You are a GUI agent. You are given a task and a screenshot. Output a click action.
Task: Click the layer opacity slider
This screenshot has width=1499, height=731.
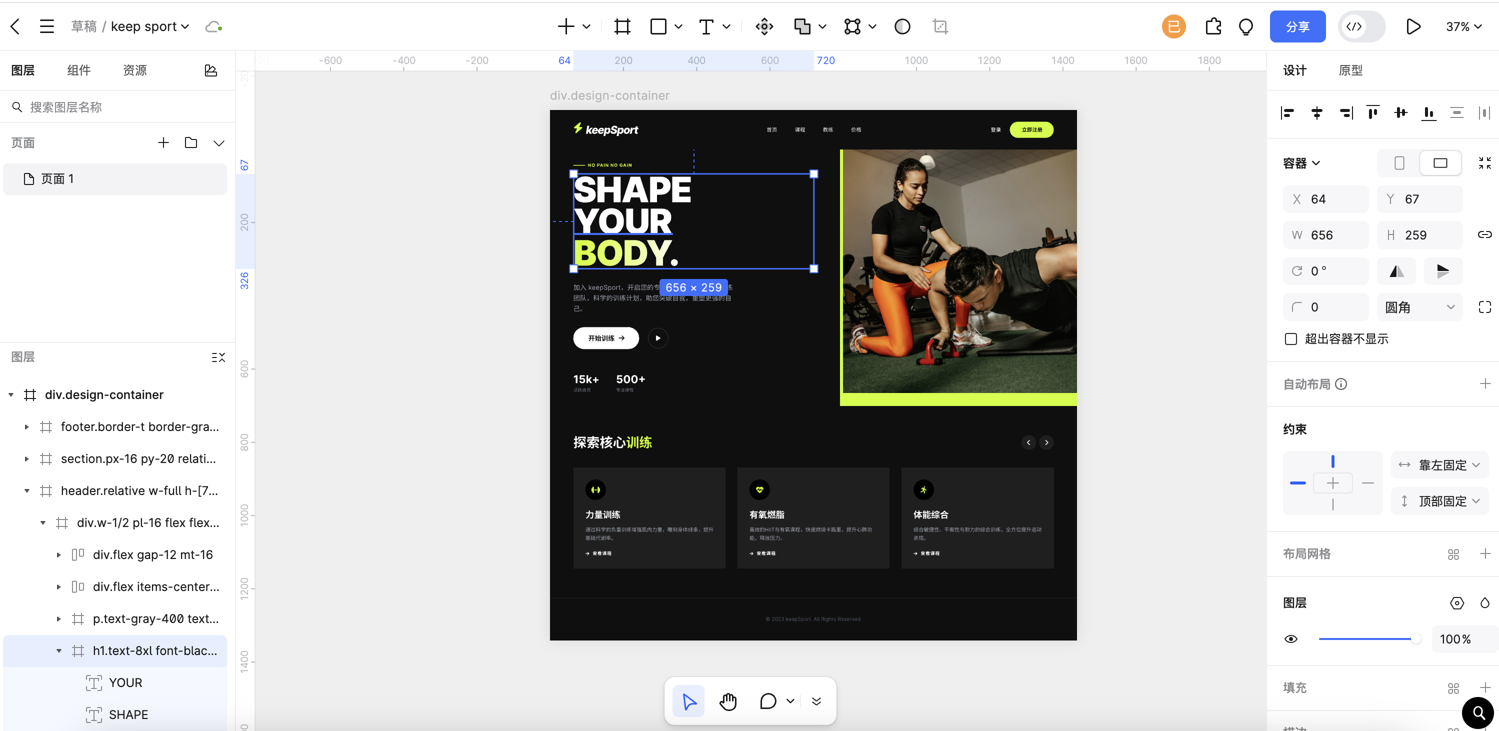[1367, 639]
